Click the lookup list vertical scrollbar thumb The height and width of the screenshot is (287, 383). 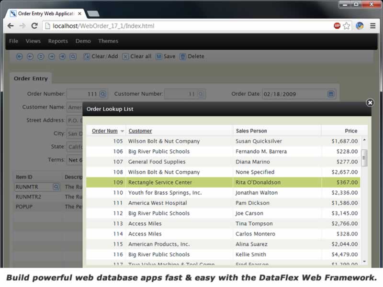coord(364,157)
